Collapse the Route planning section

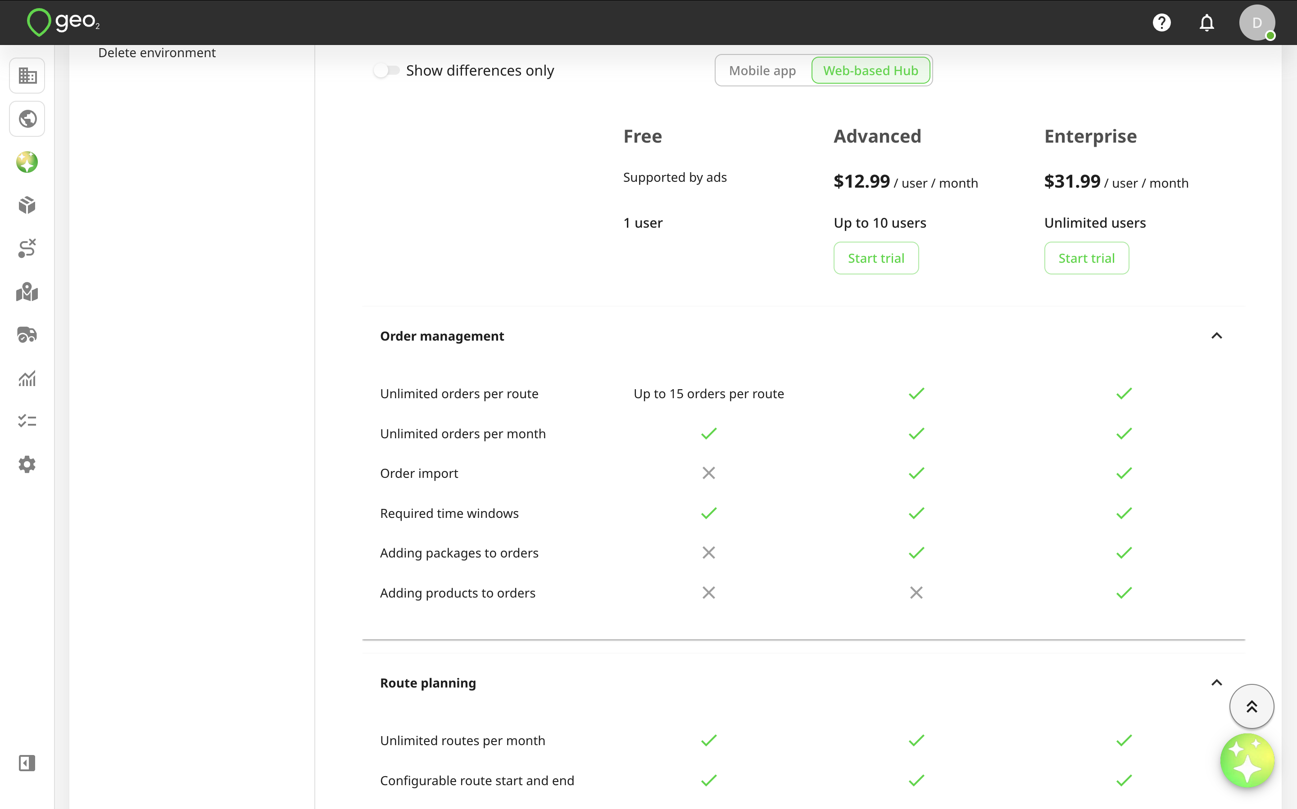click(x=1217, y=683)
